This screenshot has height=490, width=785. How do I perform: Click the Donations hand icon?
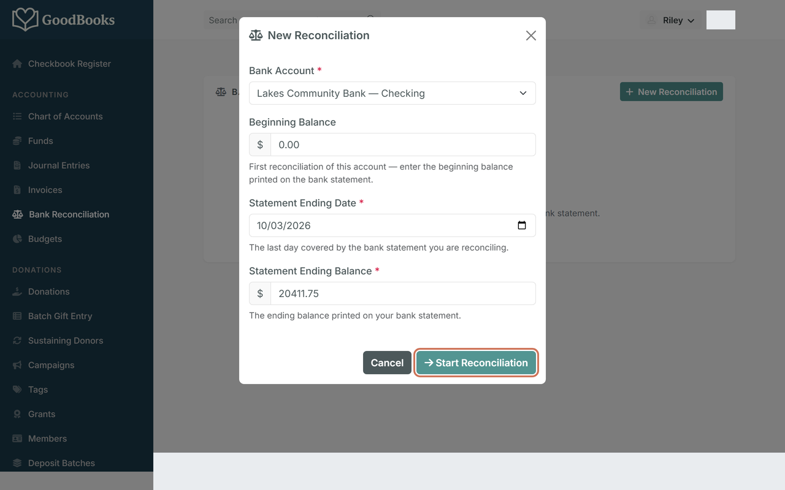tap(17, 292)
